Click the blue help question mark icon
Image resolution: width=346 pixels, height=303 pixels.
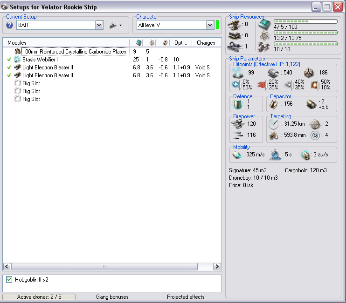coord(9,25)
